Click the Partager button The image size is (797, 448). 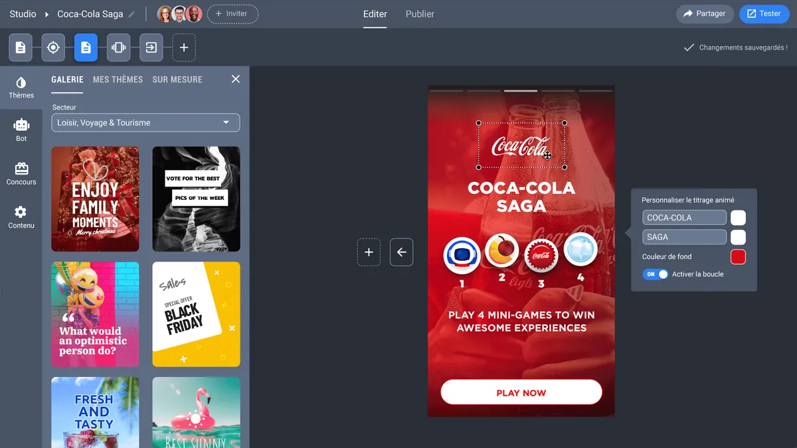click(705, 14)
